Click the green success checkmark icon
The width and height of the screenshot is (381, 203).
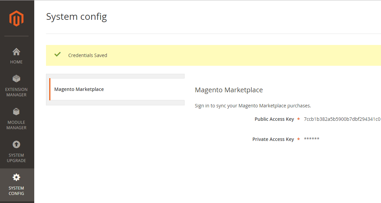[57, 54]
